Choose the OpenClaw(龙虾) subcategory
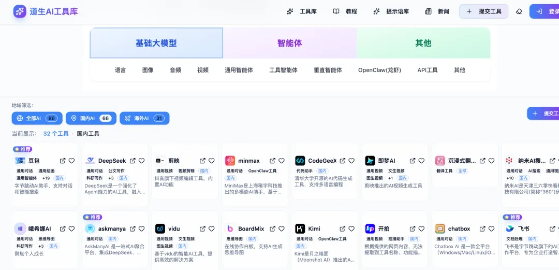The image size is (559, 270). click(380, 70)
